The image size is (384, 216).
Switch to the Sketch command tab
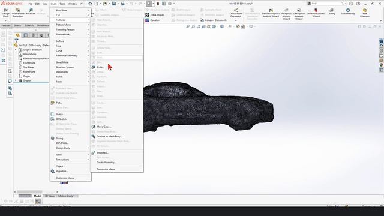click(x=17, y=25)
